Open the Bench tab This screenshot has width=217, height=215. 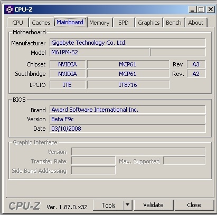(174, 23)
